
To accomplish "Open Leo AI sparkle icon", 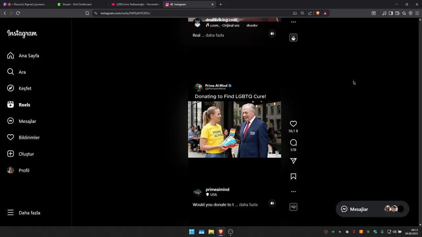I will click(x=404, y=13).
